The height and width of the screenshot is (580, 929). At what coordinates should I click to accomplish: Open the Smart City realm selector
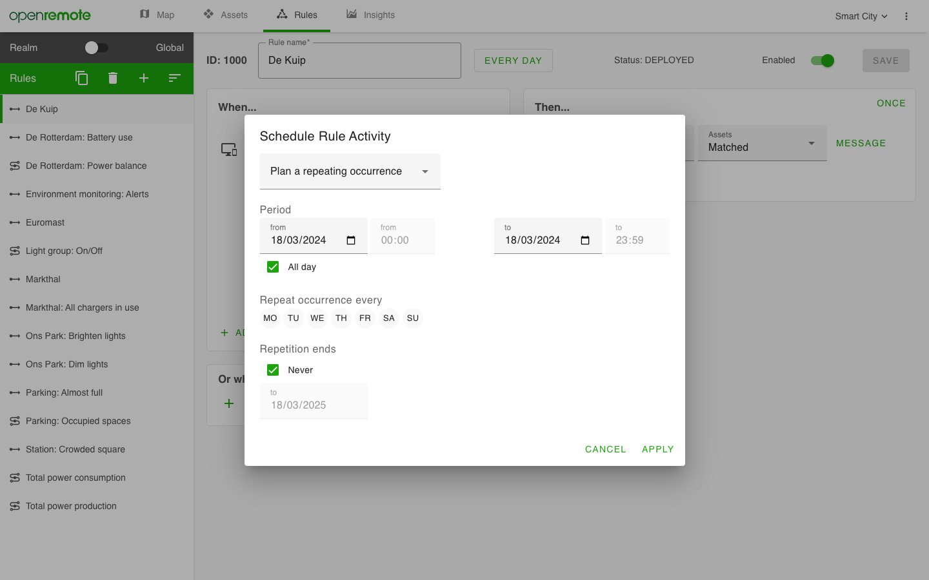tap(861, 15)
